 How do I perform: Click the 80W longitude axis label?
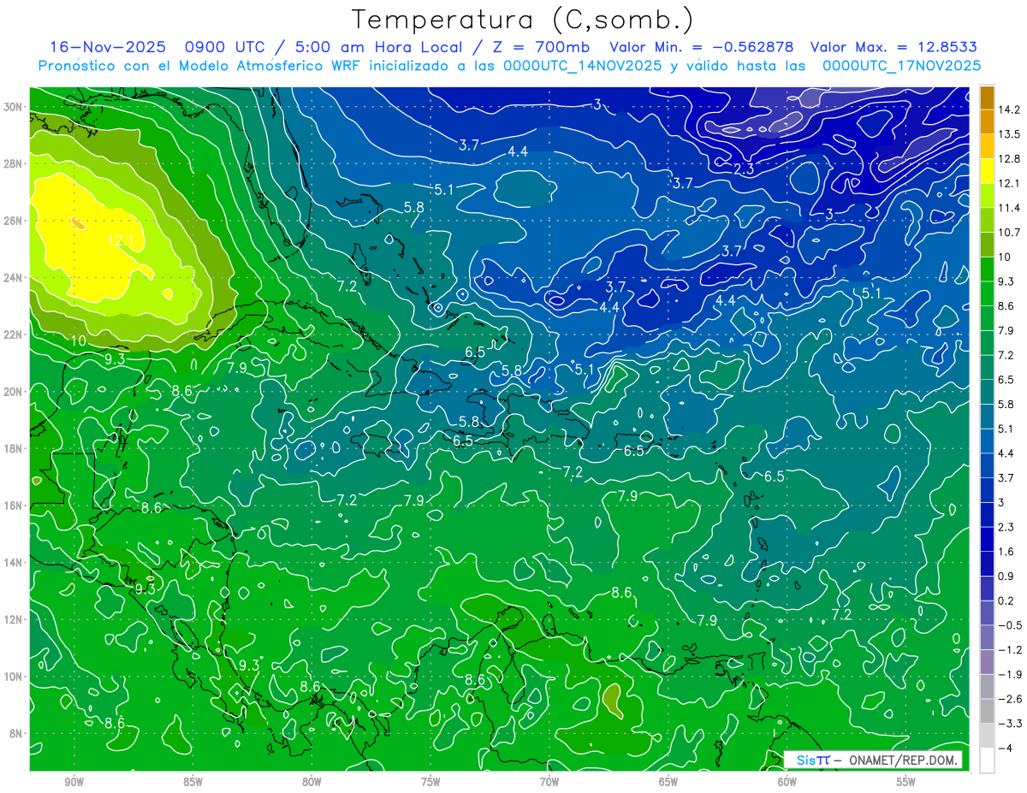[x=312, y=783]
